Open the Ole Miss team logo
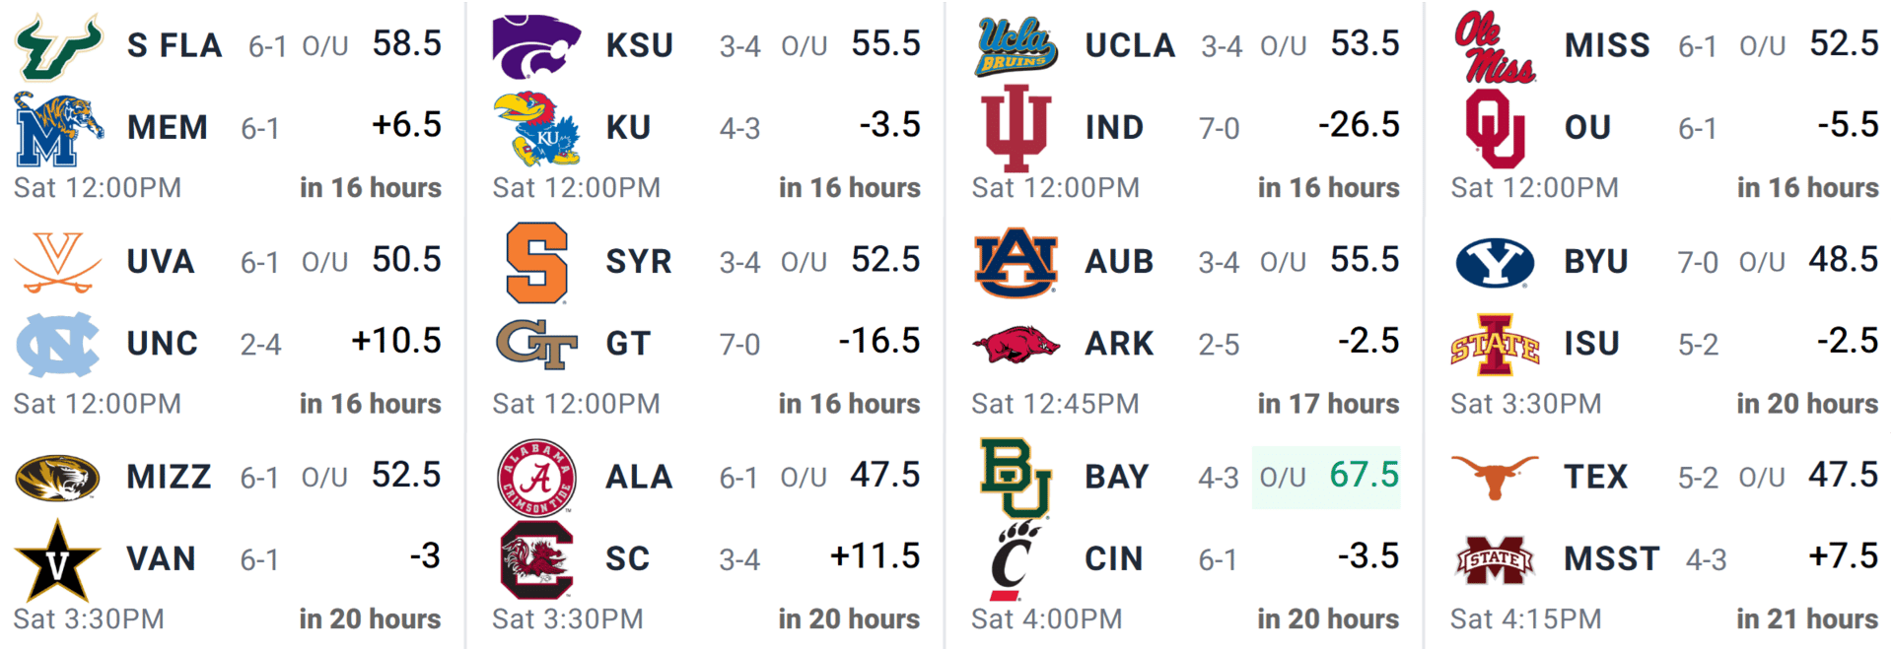1893x649 pixels. tap(1495, 45)
